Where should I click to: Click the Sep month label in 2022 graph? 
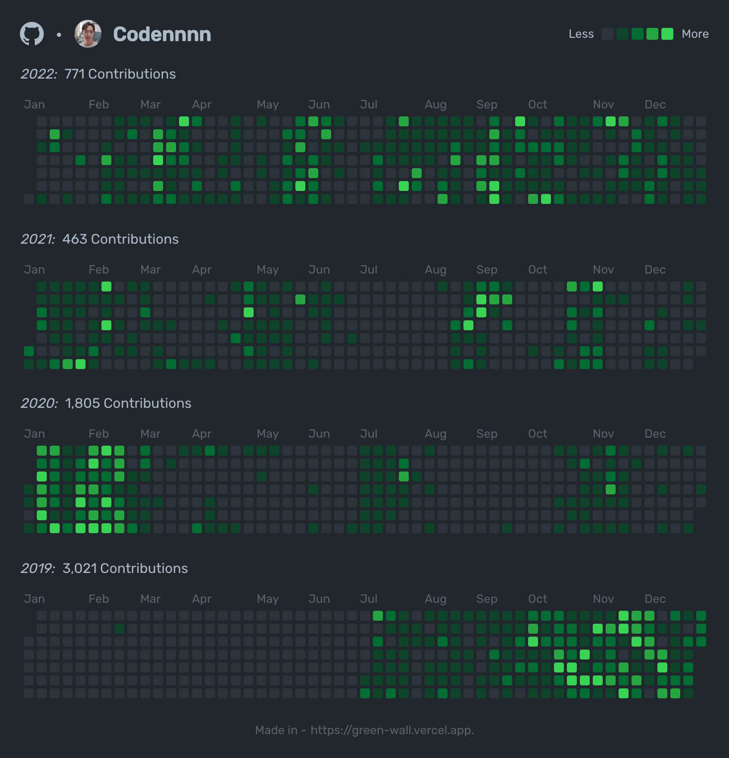coord(486,104)
